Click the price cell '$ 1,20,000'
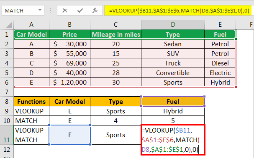This screenshot has height=158, width=254. pyautogui.click(x=69, y=82)
